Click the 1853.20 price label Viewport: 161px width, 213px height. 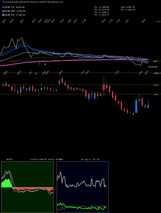153,67
